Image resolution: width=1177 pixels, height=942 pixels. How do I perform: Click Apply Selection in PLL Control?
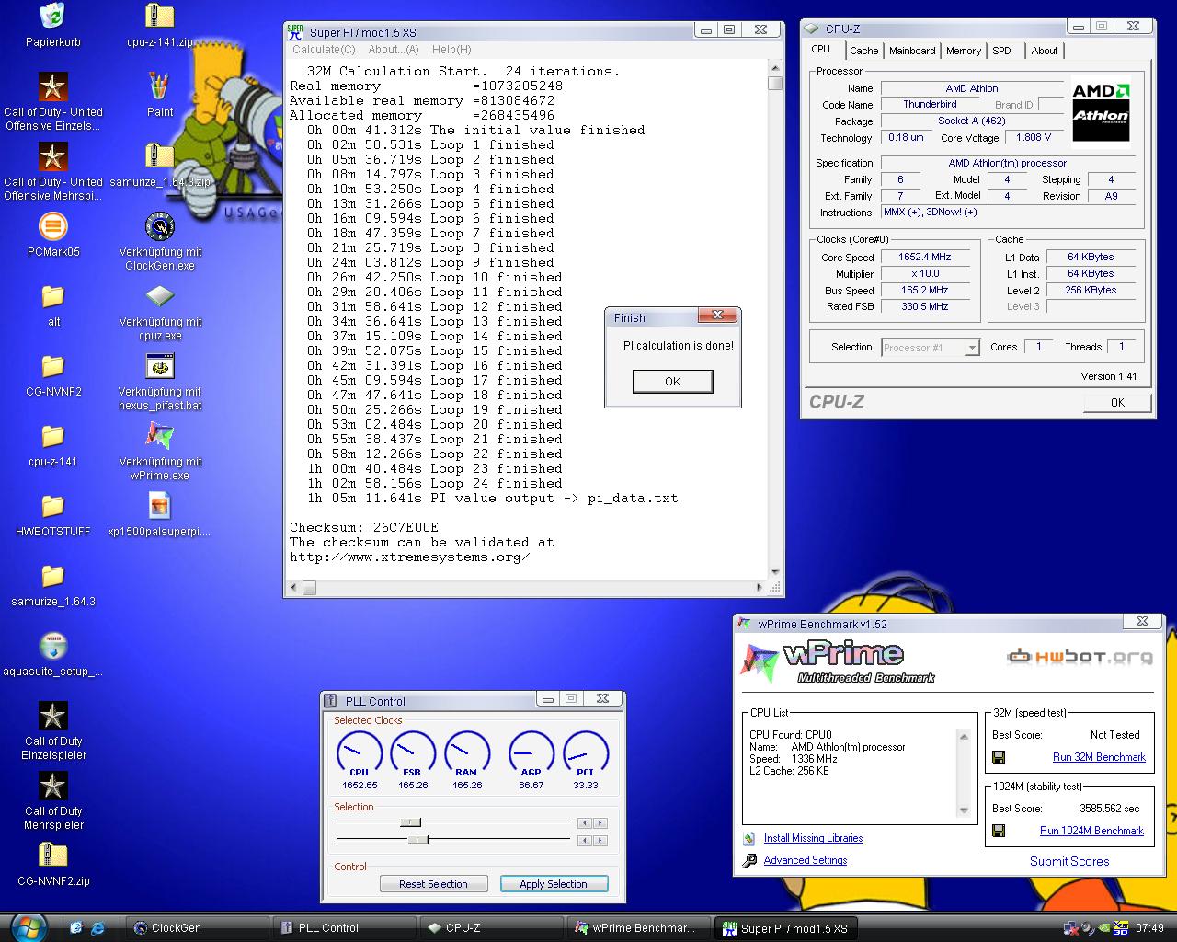click(x=554, y=884)
